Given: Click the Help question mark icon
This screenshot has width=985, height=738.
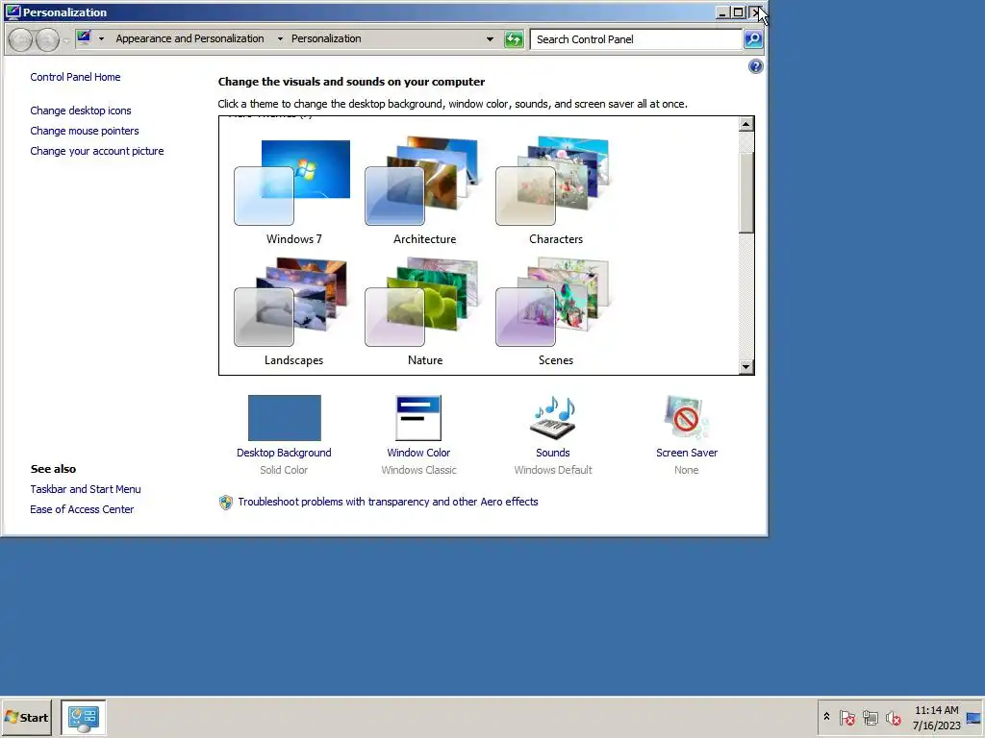Looking at the screenshot, I should 756,66.
